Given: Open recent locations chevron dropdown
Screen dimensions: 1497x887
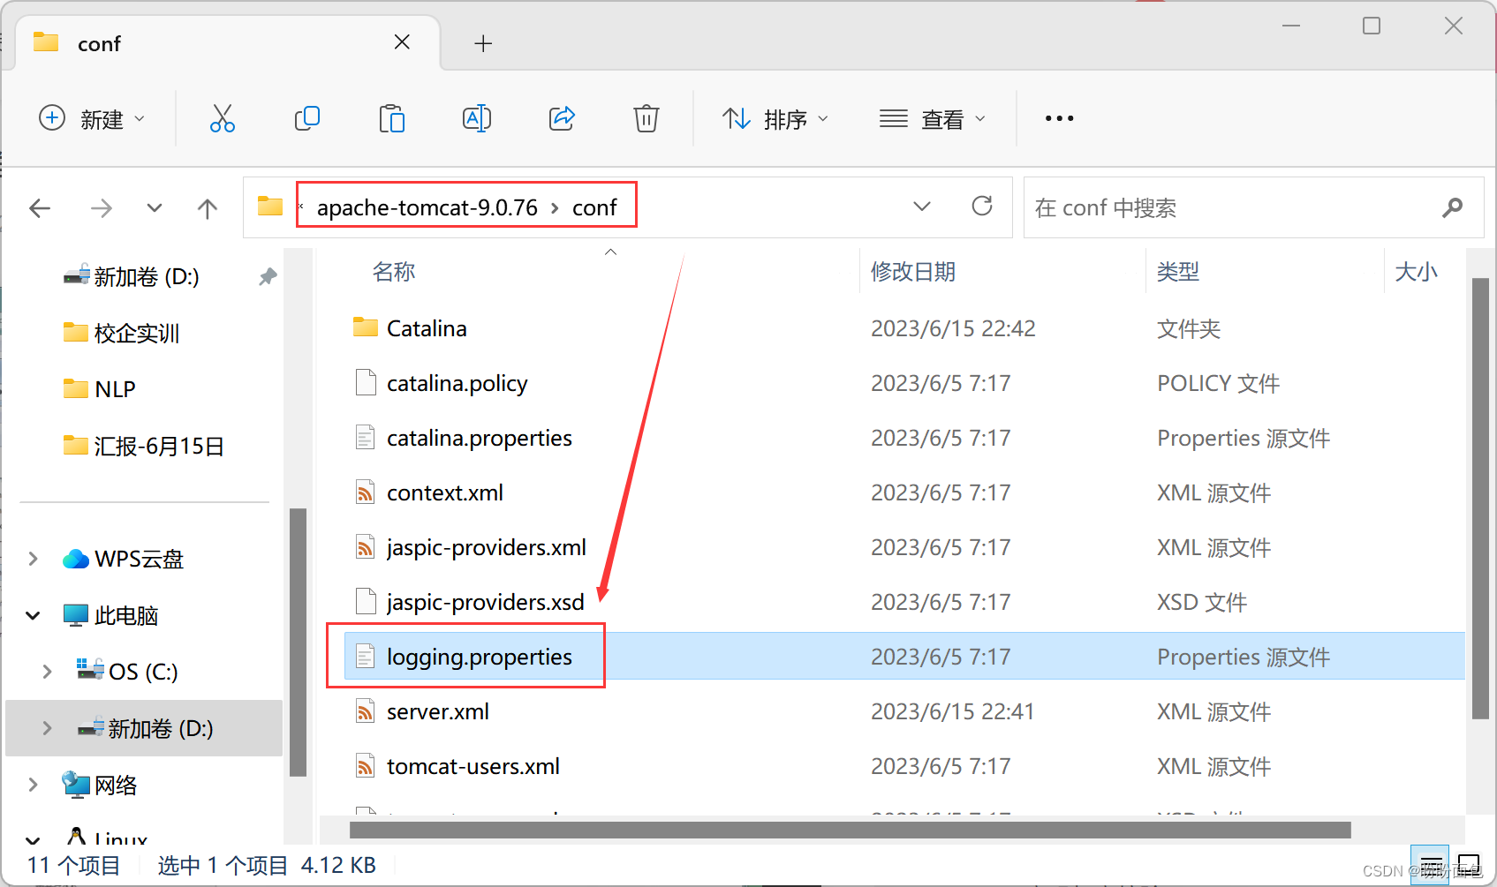Looking at the screenshot, I should [155, 208].
